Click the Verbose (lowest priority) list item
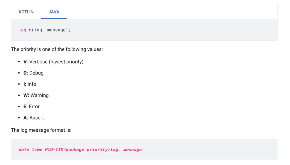 53,62
